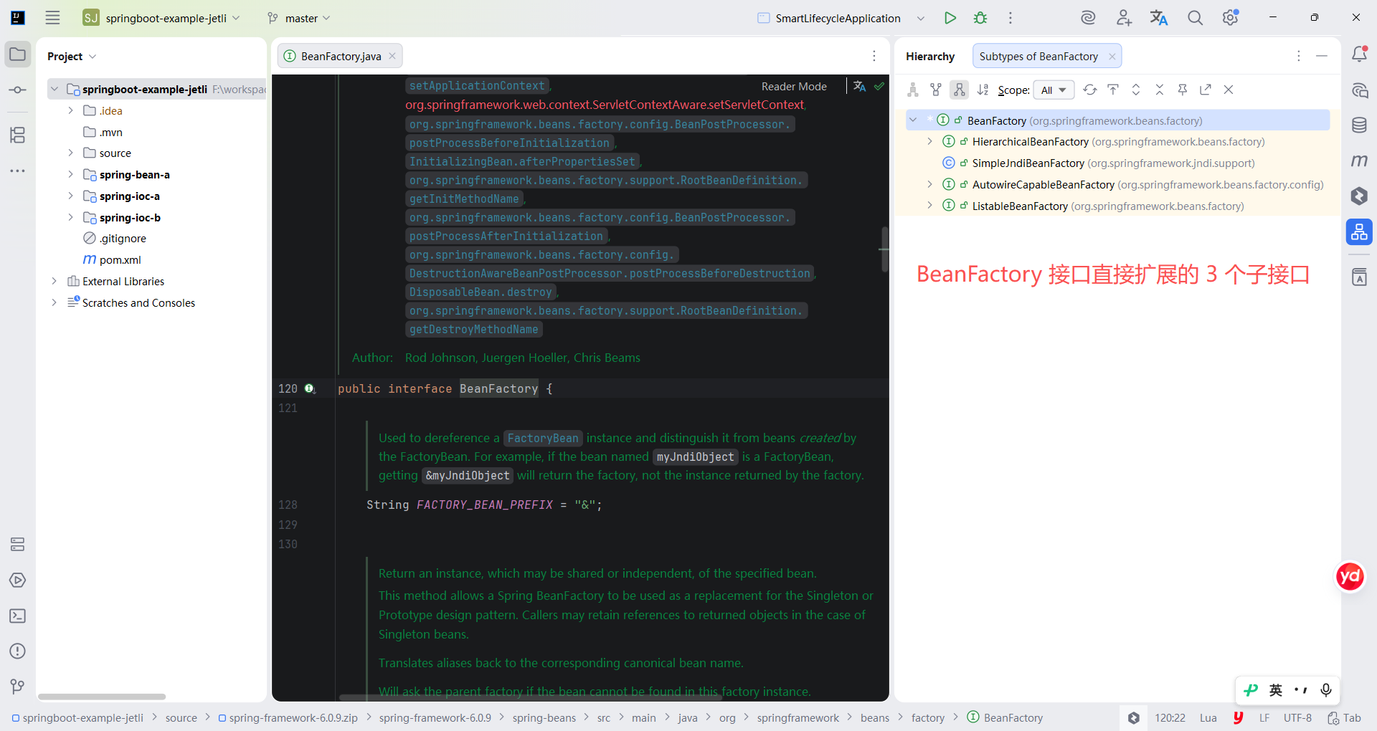Open the Database tool window
1377x731 pixels.
click(x=1359, y=125)
